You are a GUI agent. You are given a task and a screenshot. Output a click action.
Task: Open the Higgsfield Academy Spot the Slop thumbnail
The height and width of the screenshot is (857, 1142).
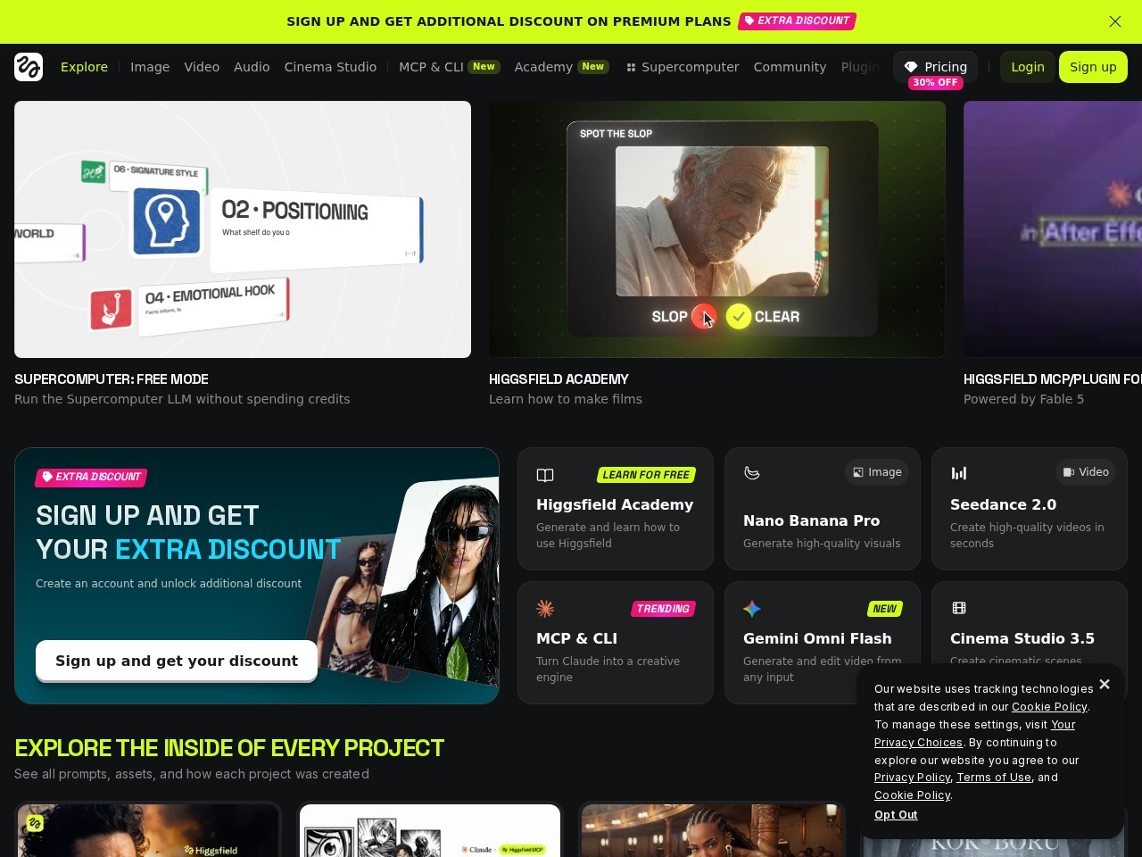tap(717, 229)
